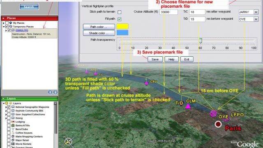The height and width of the screenshot is (148, 263).
Task: Uncheck National Geographic Magazine layer checkbox
Action: tap(9, 107)
